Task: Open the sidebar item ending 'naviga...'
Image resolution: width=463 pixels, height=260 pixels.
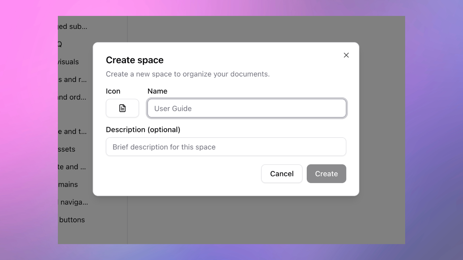Action: pos(73,202)
